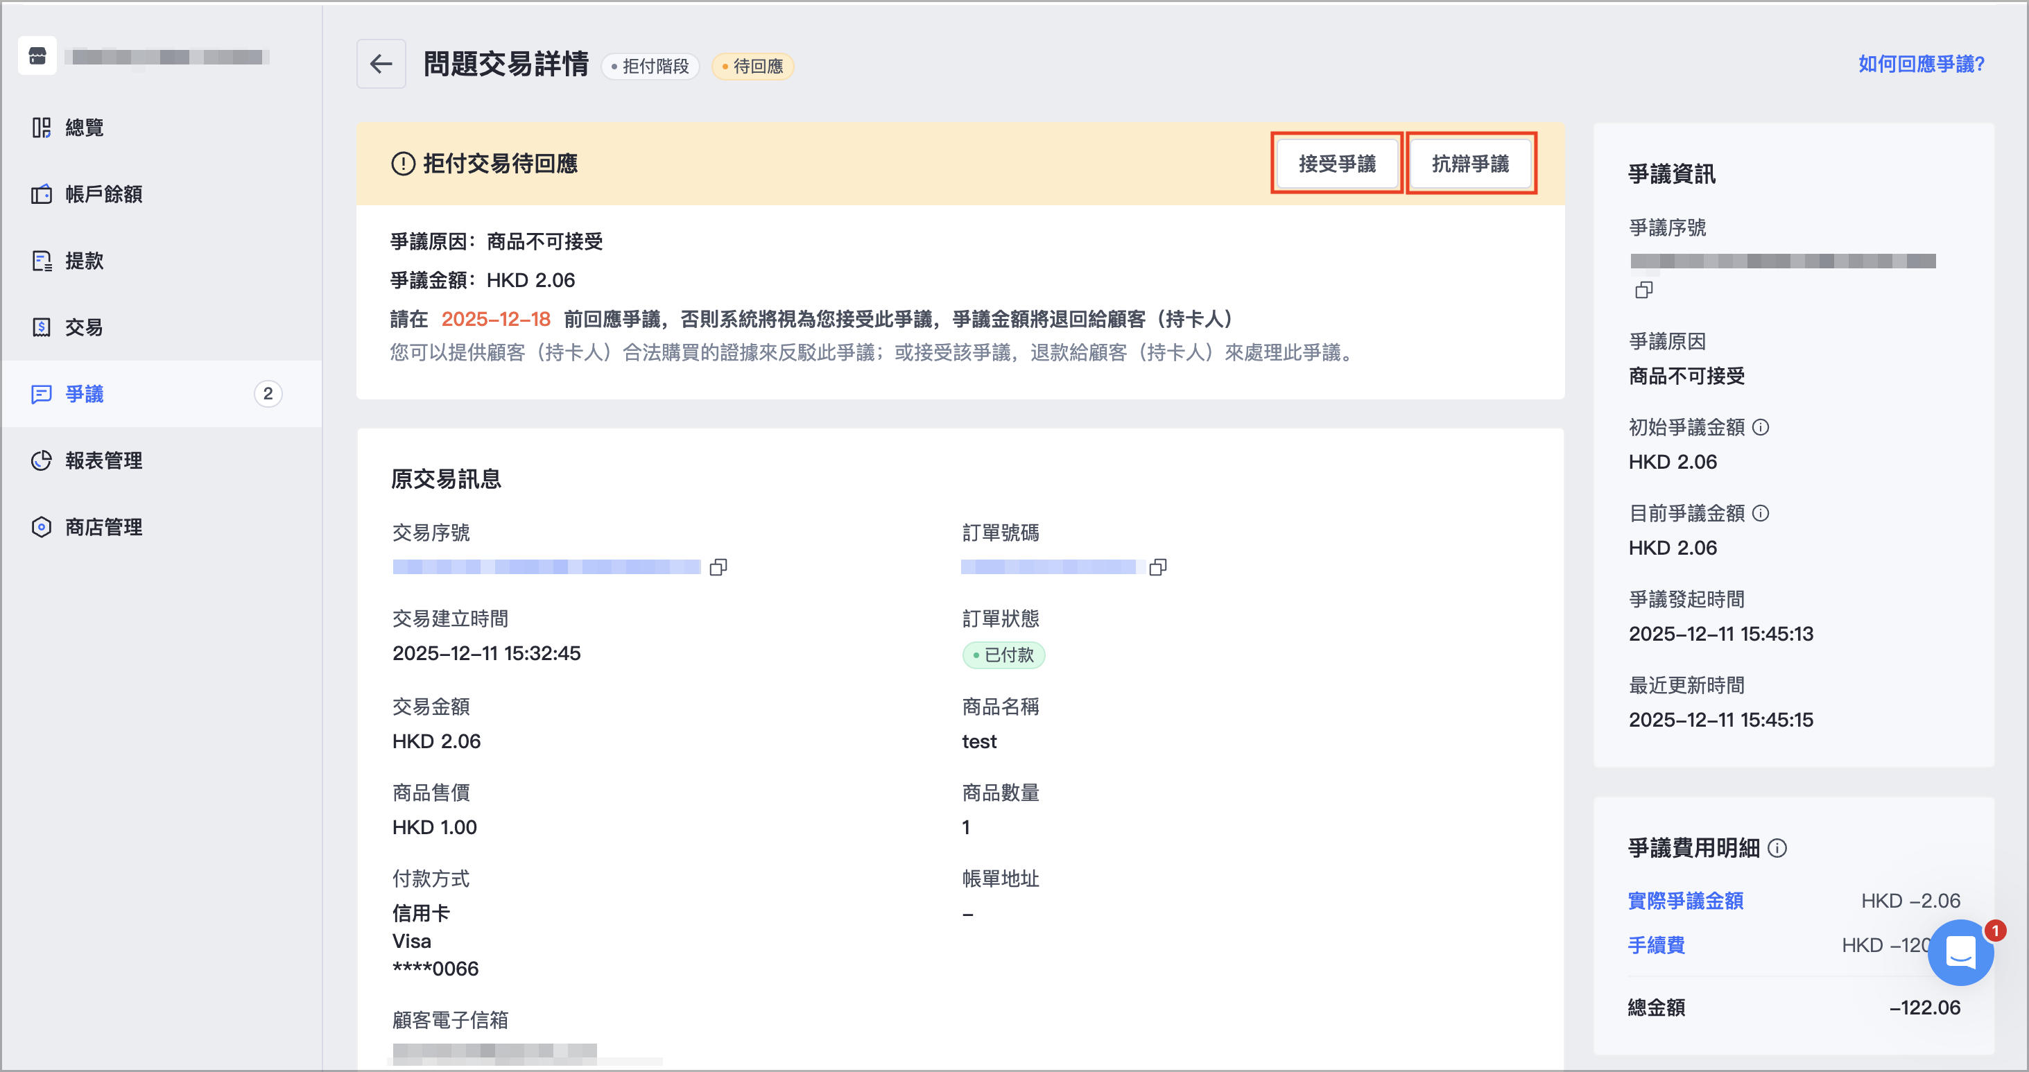Click the card number ****0066
The width and height of the screenshot is (2029, 1072).
pos(435,968)
